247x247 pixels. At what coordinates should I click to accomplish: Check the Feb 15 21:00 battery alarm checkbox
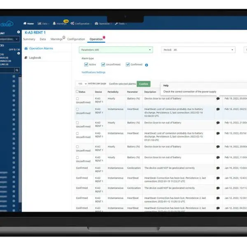pyautogui.click(x=77, y=123)
